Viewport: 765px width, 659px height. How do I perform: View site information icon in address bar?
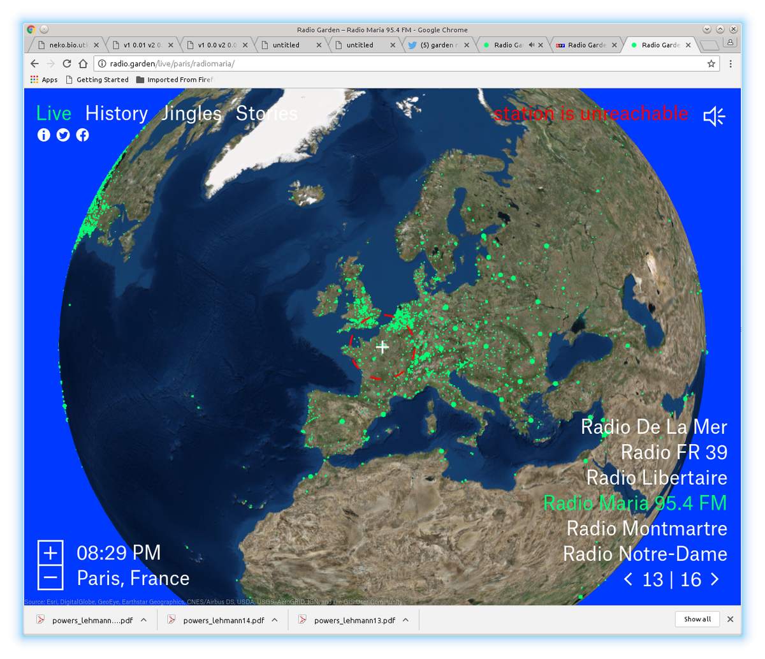coord(102,63)
